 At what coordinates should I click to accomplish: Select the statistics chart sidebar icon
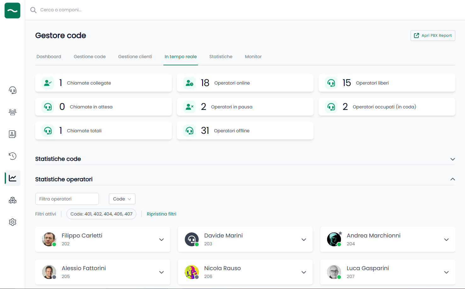13,178
